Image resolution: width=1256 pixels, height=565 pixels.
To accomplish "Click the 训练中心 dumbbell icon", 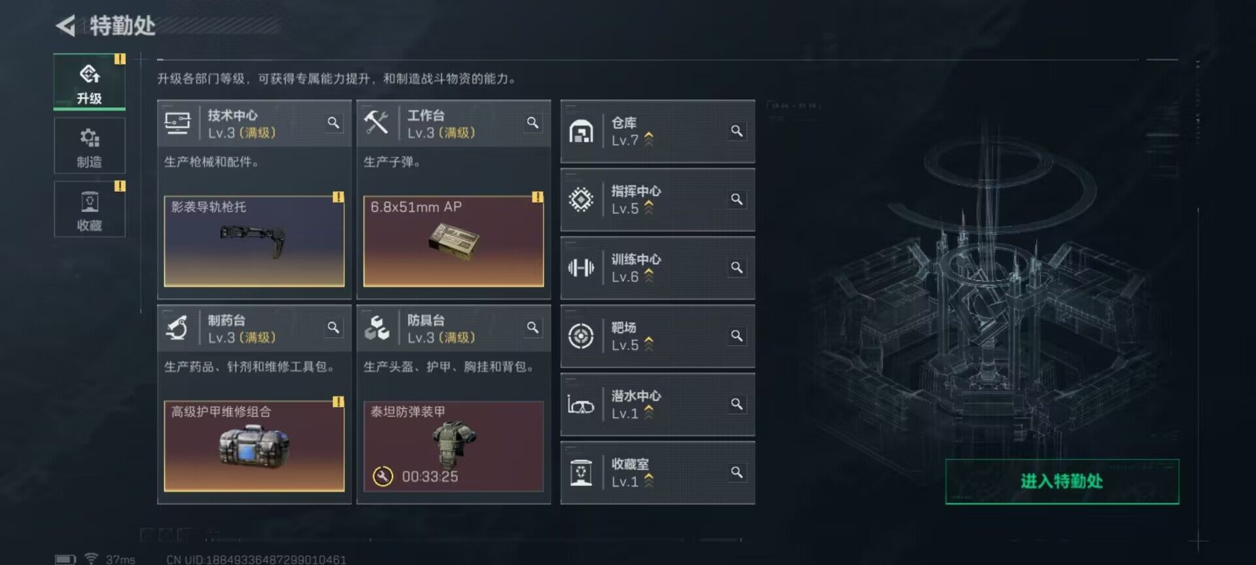I will (x=581, y=267).
